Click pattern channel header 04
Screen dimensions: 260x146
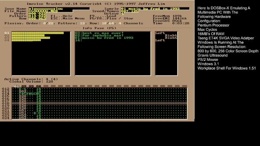39,86
